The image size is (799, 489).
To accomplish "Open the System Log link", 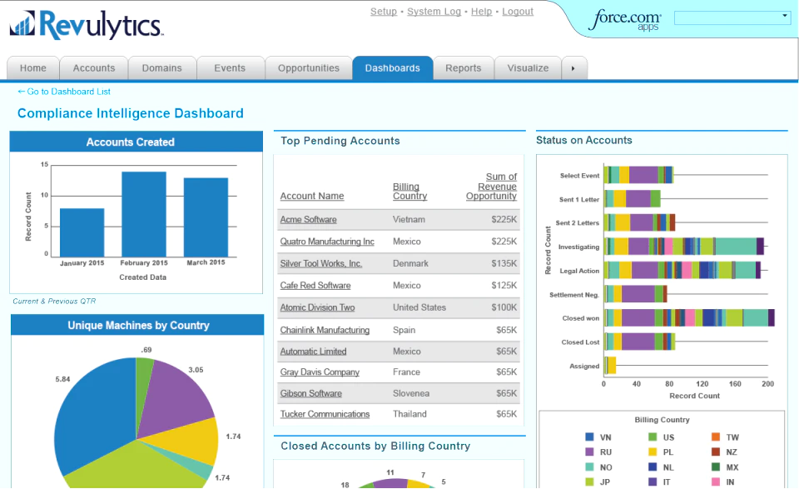I will point(434,11).
